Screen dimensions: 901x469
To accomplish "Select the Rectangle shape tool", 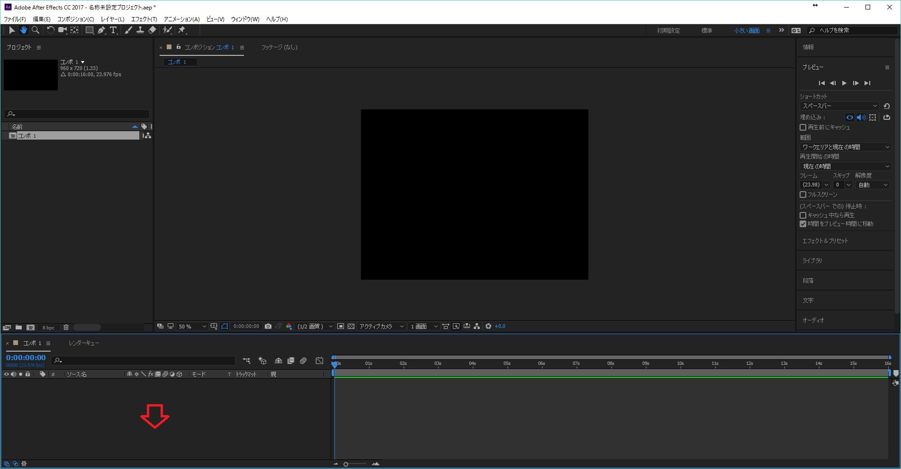I will coord(89,30).
